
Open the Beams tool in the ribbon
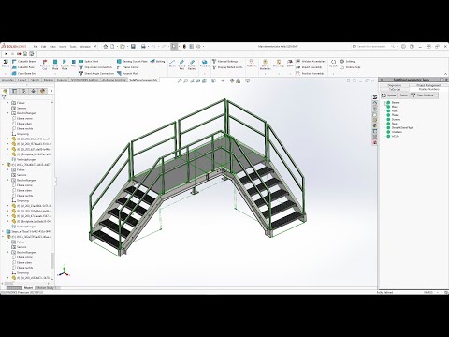coord(6,64)
